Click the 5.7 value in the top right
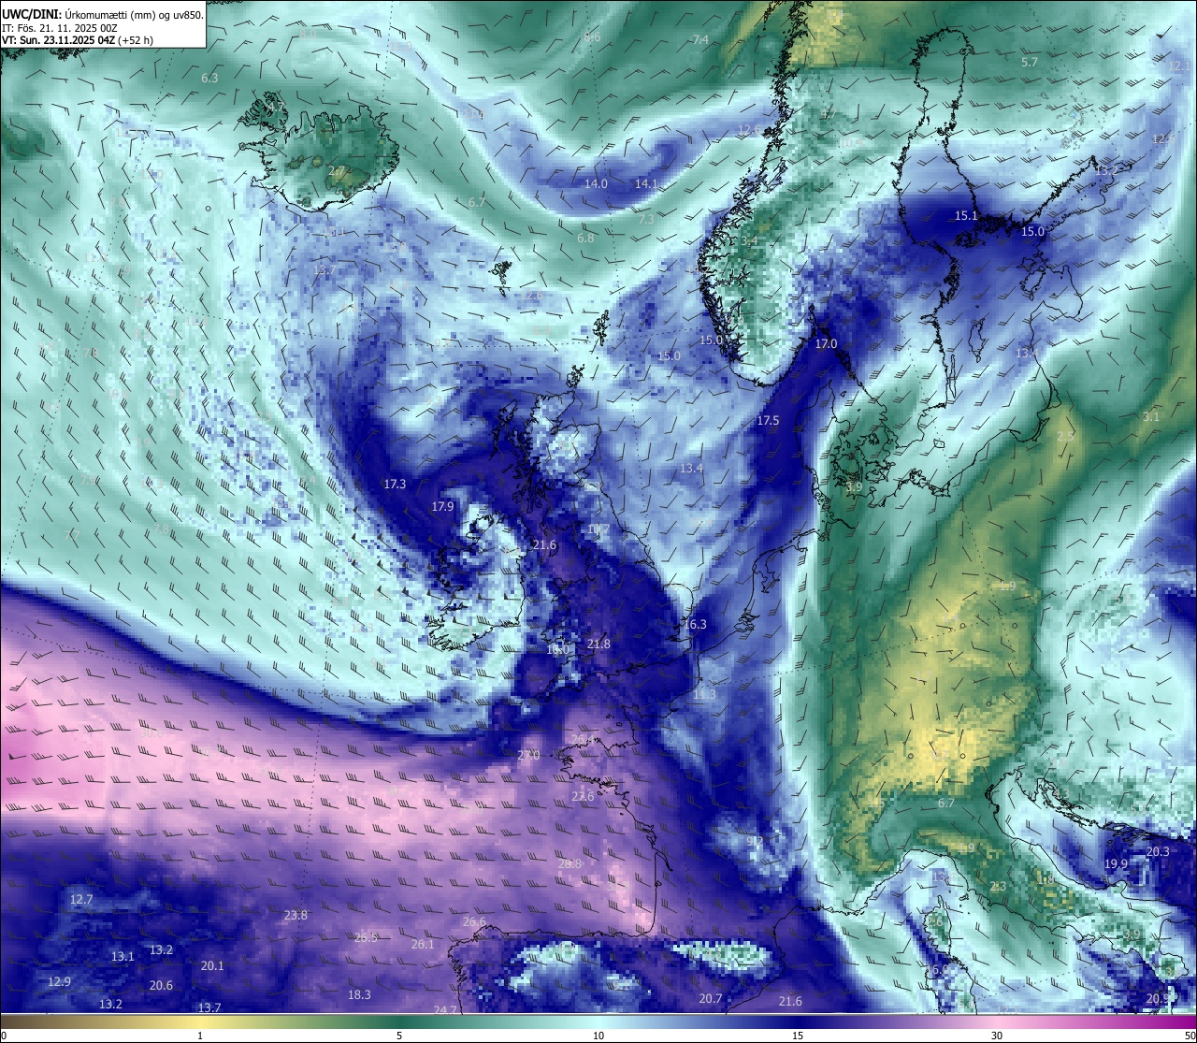1197x1043 pixels. 1030,62
